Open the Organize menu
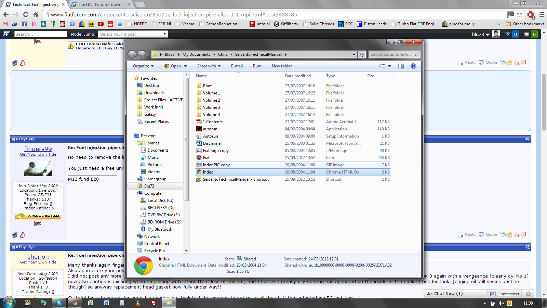The height and width of the screenshot is (308, 547). click(x=143, y=66)
